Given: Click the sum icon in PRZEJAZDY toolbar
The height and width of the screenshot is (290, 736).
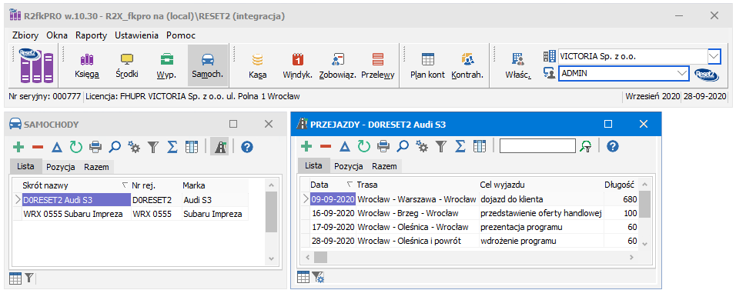Looking at the screenshot, I should click(460, 147).
